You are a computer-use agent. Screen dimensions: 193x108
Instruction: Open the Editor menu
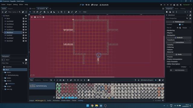[x=21, y=4]
